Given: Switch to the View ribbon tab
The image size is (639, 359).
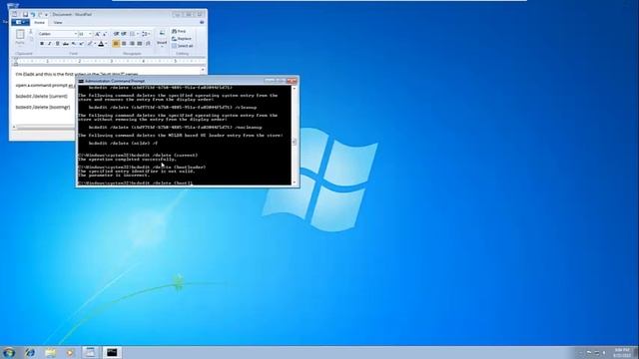Looking at the screenshot, I should point(58,22).
